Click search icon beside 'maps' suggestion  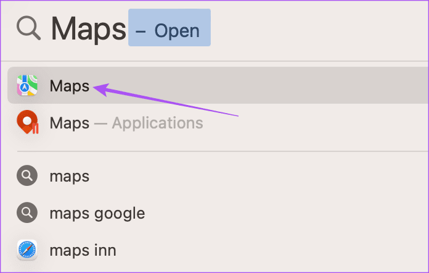pos(27,175)
